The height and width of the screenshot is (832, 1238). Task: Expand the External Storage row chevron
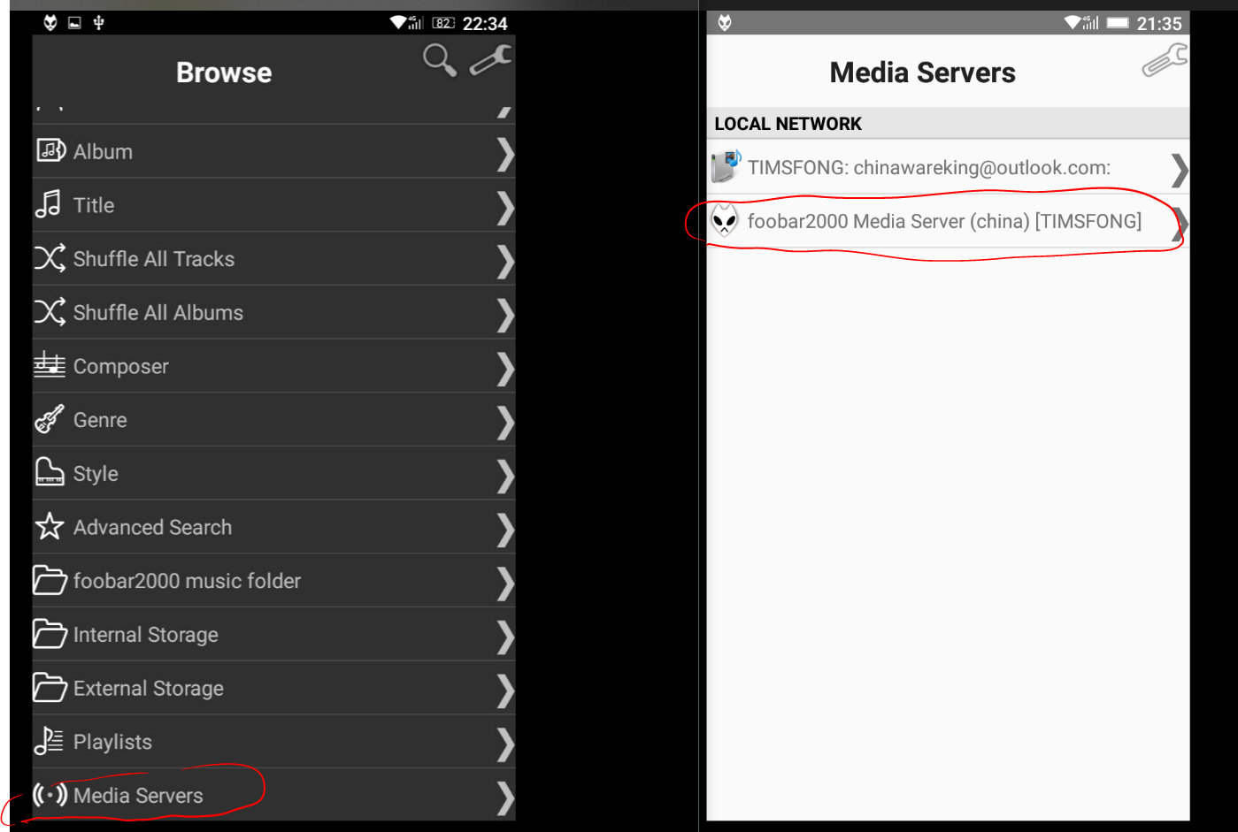click(x=505, y=691)
